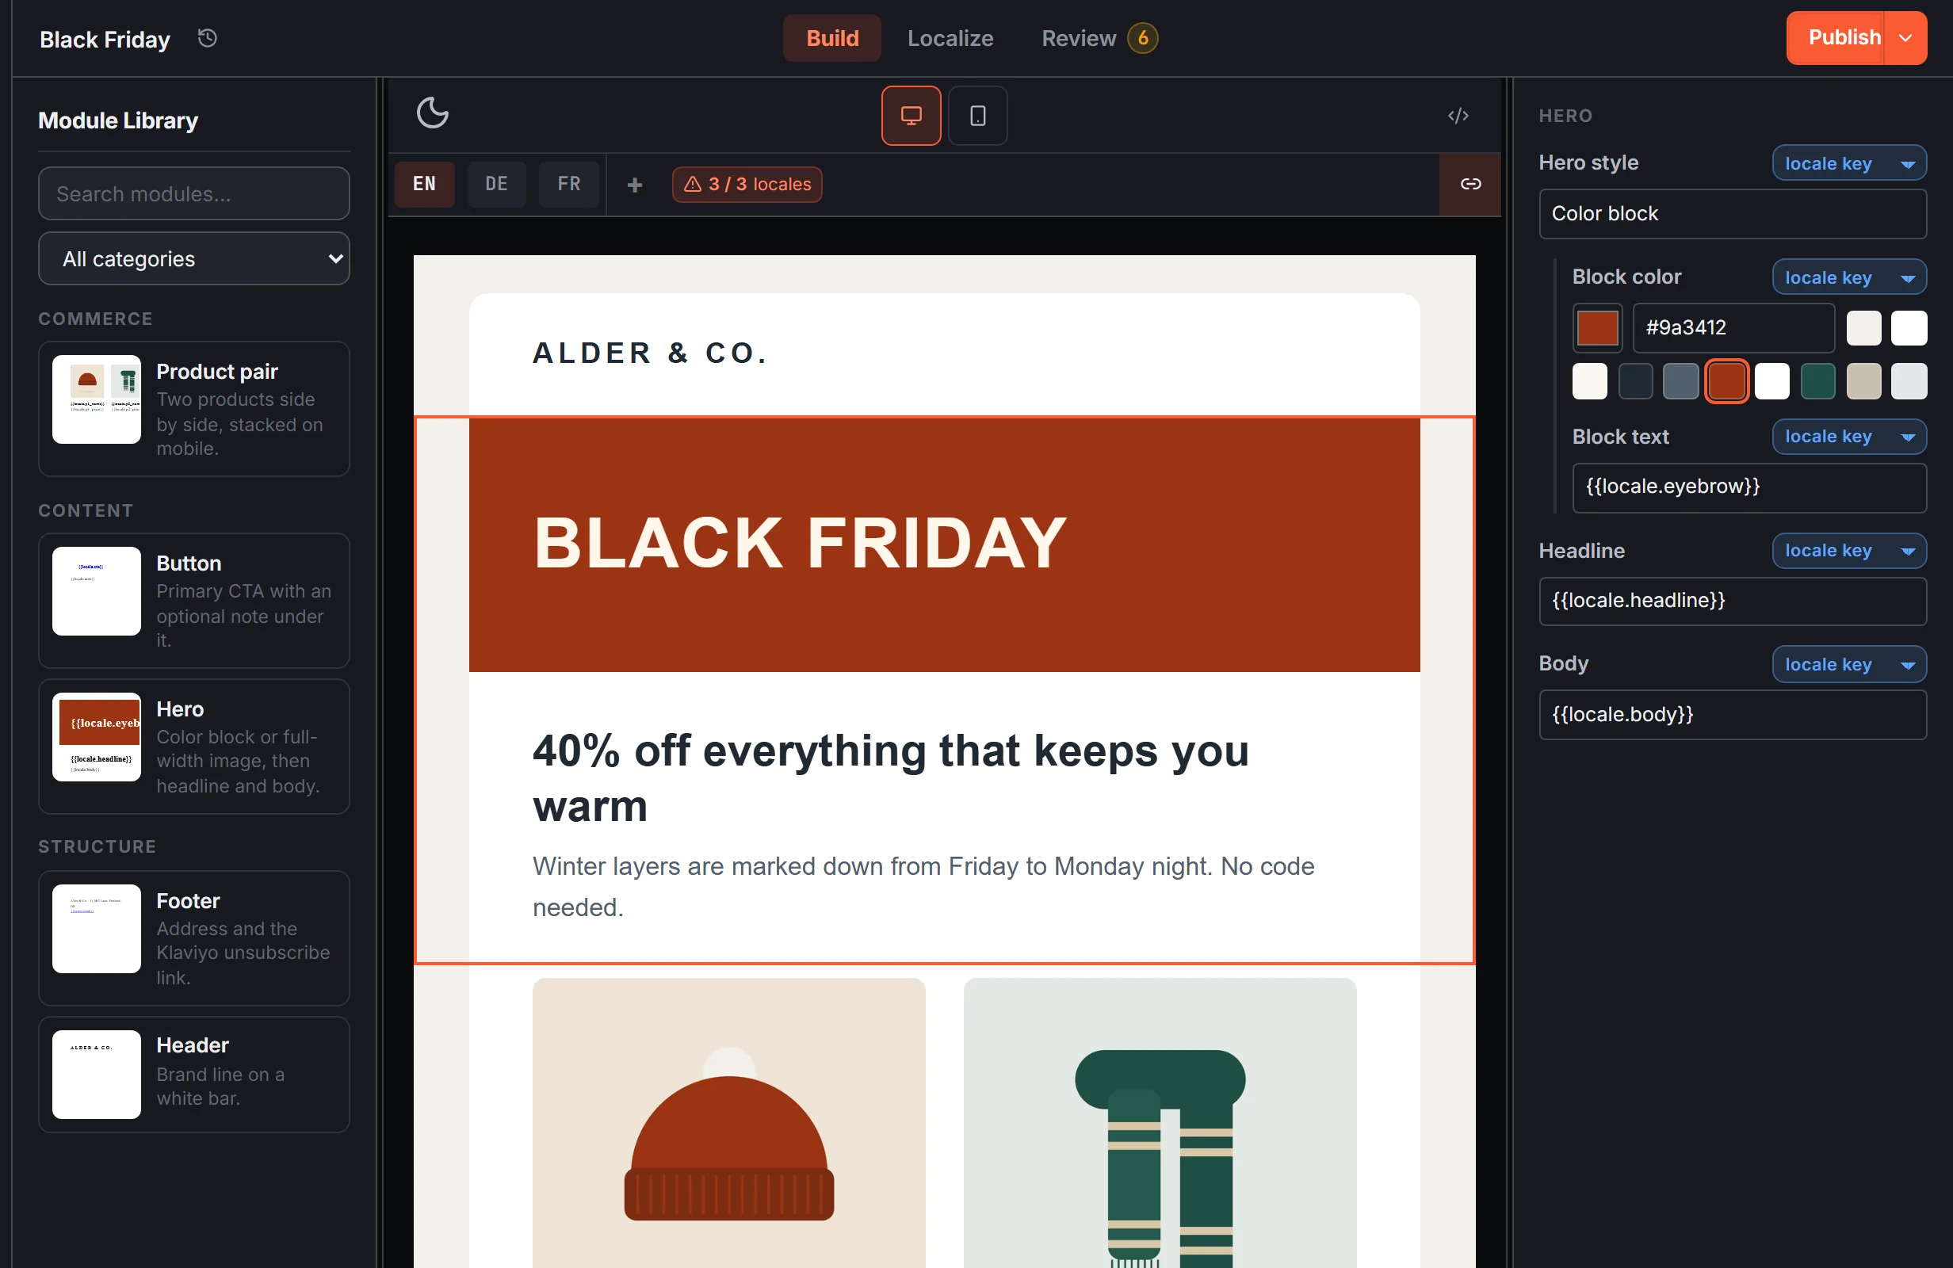This screenshot has height=1268, width=1953.
Task: Pick the selected rust orange palette swatch
Action: [x=1726, y=382]
